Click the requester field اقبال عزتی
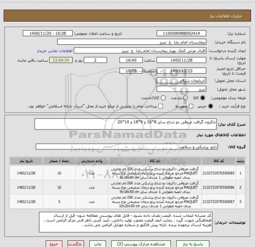 pos(140,51)
